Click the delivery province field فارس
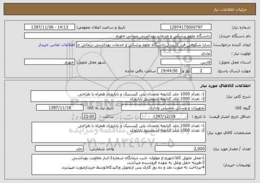The width and height of the screenshot is (260, 183). (x=186, y=62)
